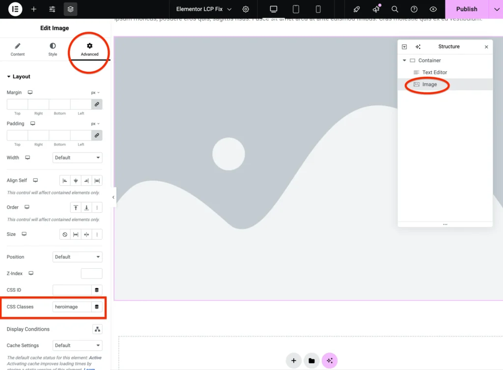Screen dimensions: 503x370
Task: Toggle linked values for Margin
Action: click(97, 104)
